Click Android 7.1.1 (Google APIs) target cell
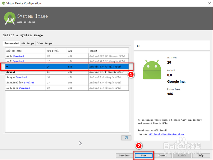Image resolution: width=213 pixels, height=160 pixels. tap(108, 72)
